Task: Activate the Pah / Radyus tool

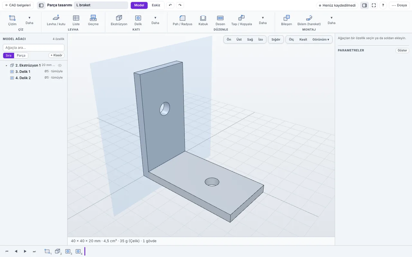Action: [x=183, y=20]
